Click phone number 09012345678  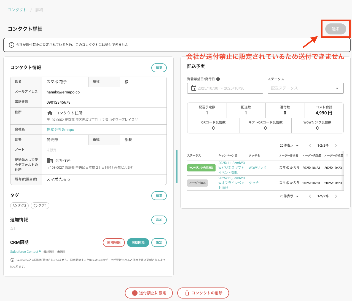[58, 103]
